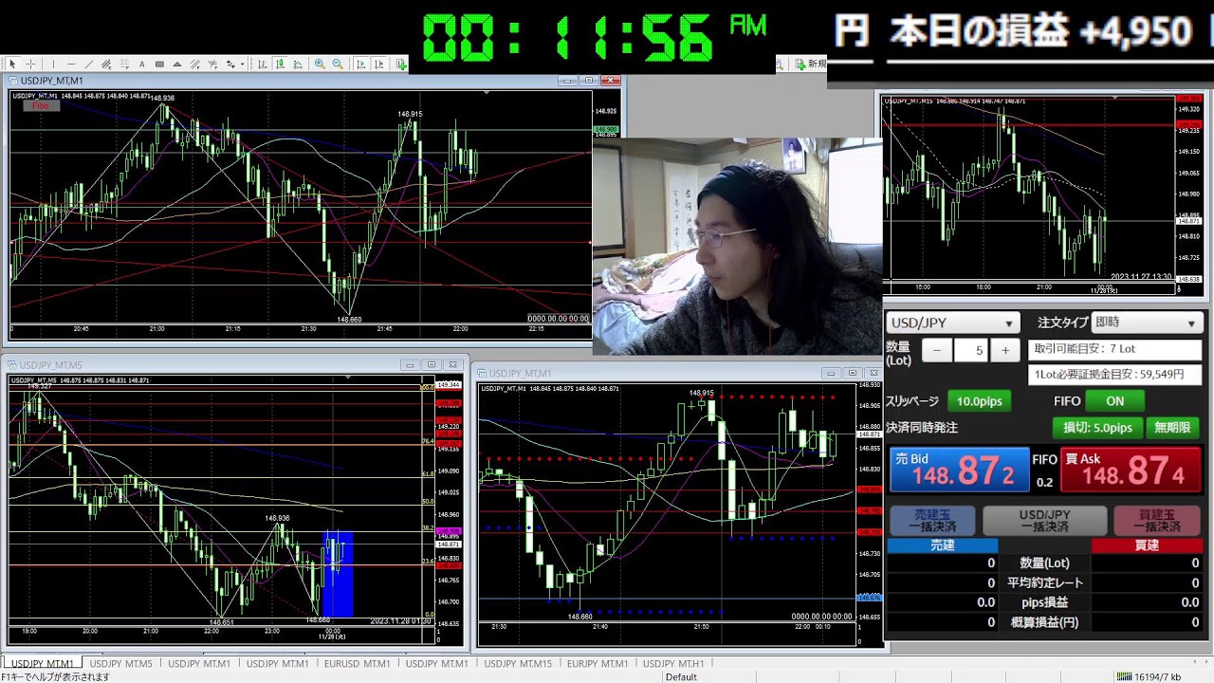Image resolution: width=1214 pixels, height=683 pixels.
Task: Toggle the slippage 10.0pips button
Action: pos(979,401)
